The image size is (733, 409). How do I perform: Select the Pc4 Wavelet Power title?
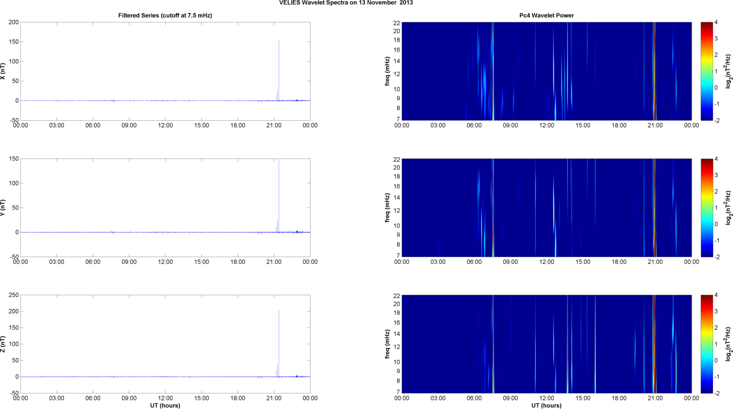click(547, 15)
